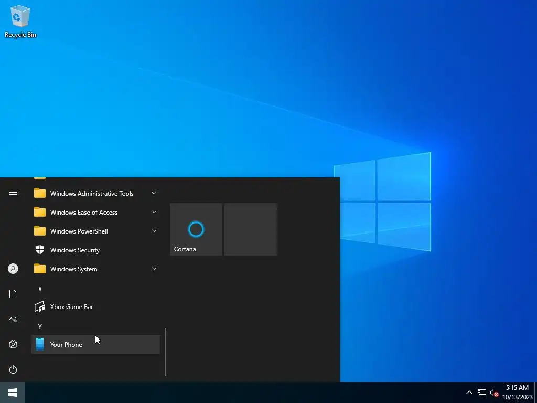Click the Windows PowerShell folder icon
Screen dimensions: 537x403
tap(40, 231)
